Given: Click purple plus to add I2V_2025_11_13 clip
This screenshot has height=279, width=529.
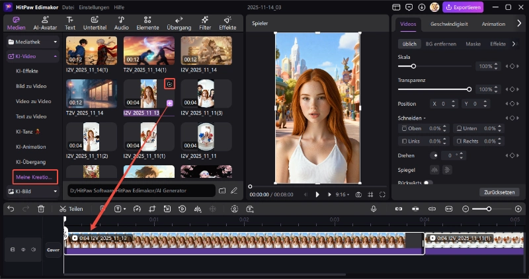Looking at the screenshot, I should 170,104.
